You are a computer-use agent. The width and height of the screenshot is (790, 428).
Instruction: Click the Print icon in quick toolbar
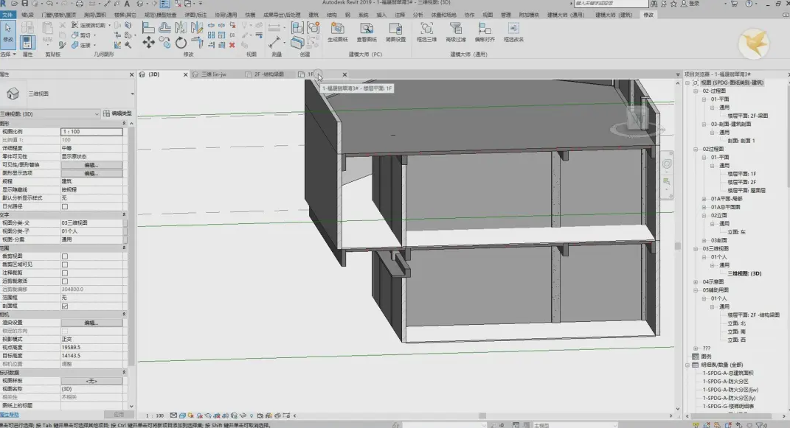[x=79, y=4]
